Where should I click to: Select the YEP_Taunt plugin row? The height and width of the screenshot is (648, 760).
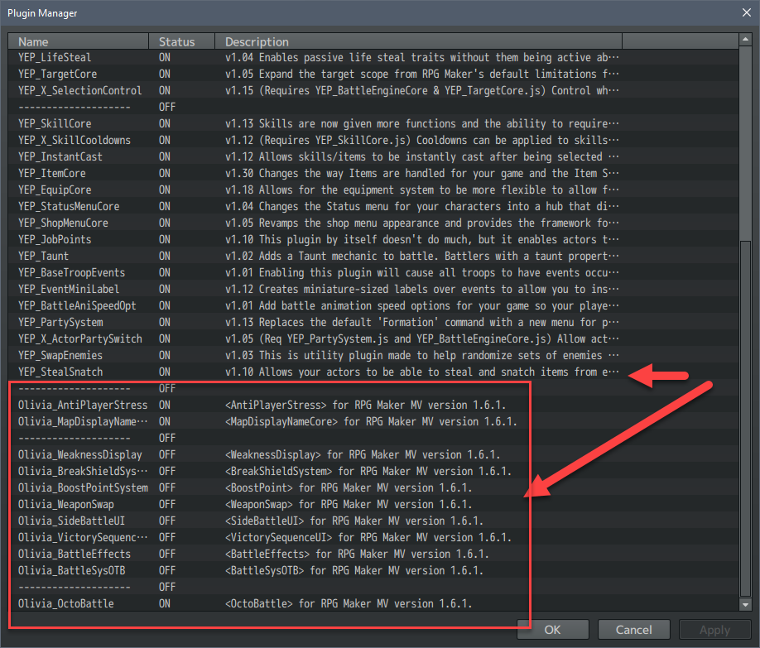373,256
